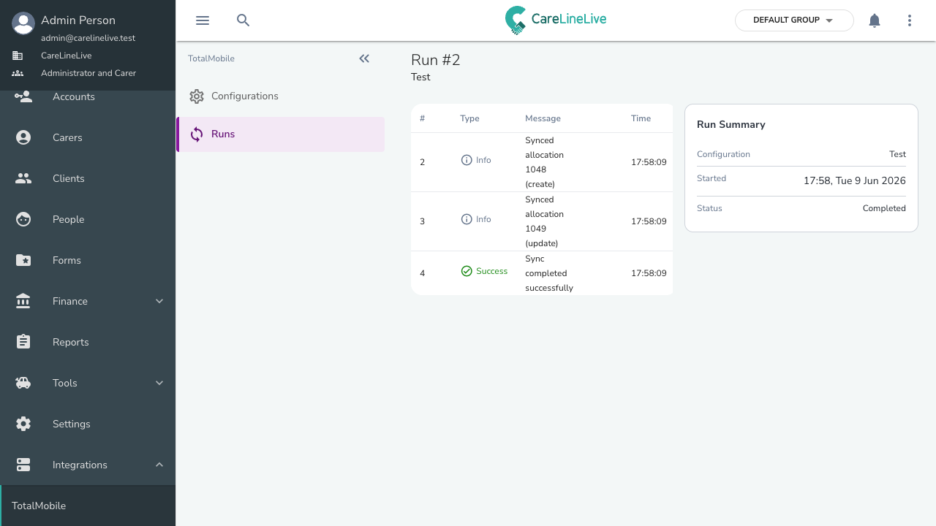This screenshot has width=936, height=526.
Task: Open the Carers menu item
Action: point(88,137)
